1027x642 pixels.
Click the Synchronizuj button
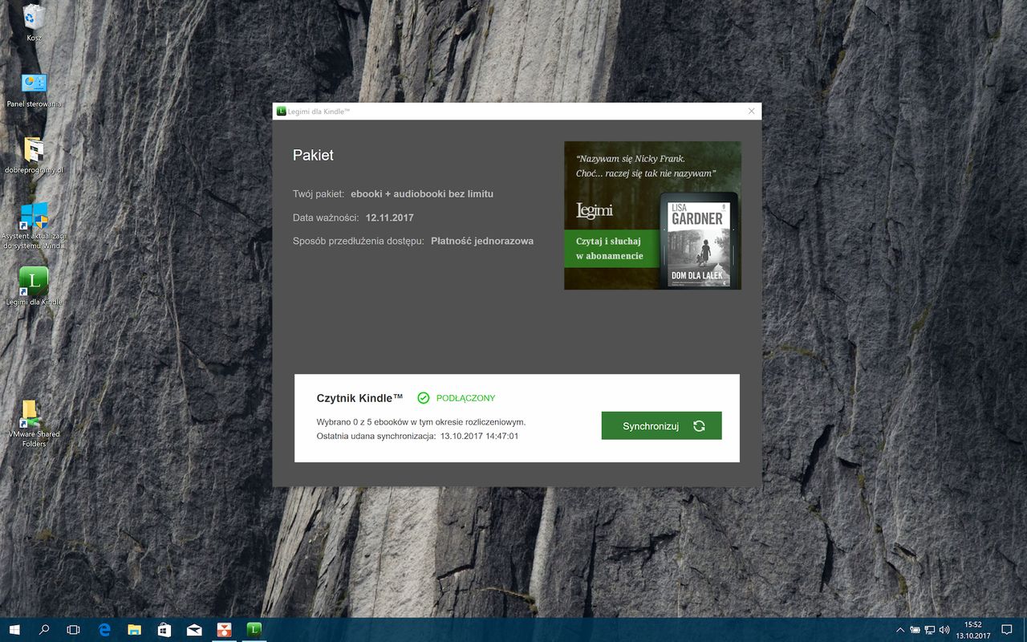pyautogui.click(x=661, y=426)
